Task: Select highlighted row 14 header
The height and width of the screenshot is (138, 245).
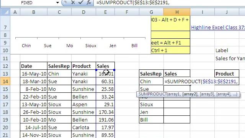Action: [x=5, y=81]
